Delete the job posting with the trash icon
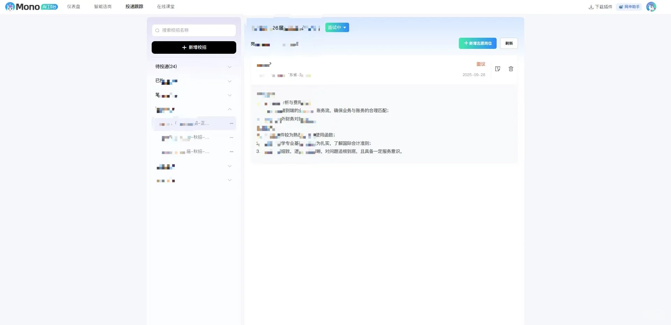This screenshot has height=325, width=671. [x=511, y=69]
